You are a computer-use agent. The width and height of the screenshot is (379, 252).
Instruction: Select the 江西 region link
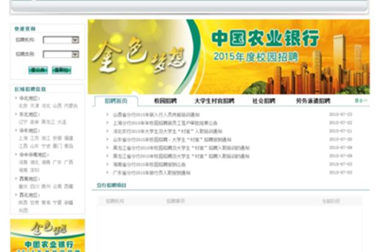pos(23,146)
